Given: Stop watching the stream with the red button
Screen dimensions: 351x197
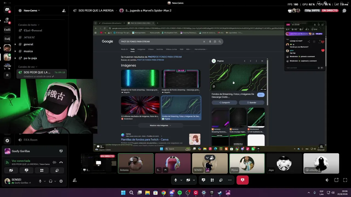Looking at the screenshot, I should pyautogui.click(x=242, y=180).
